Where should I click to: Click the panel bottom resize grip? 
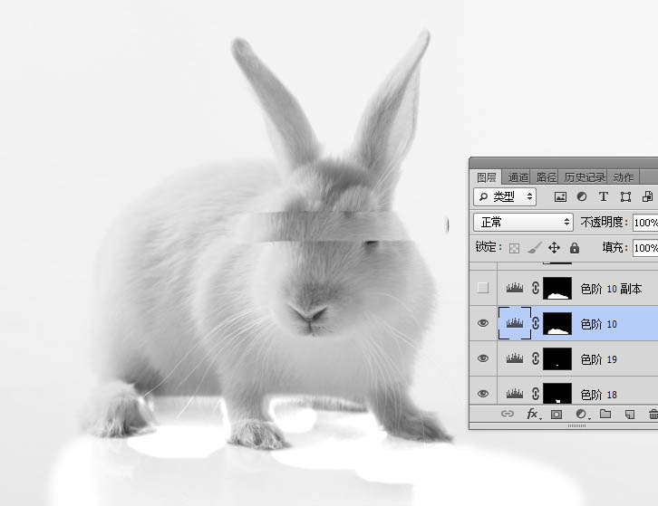point(577,425)
